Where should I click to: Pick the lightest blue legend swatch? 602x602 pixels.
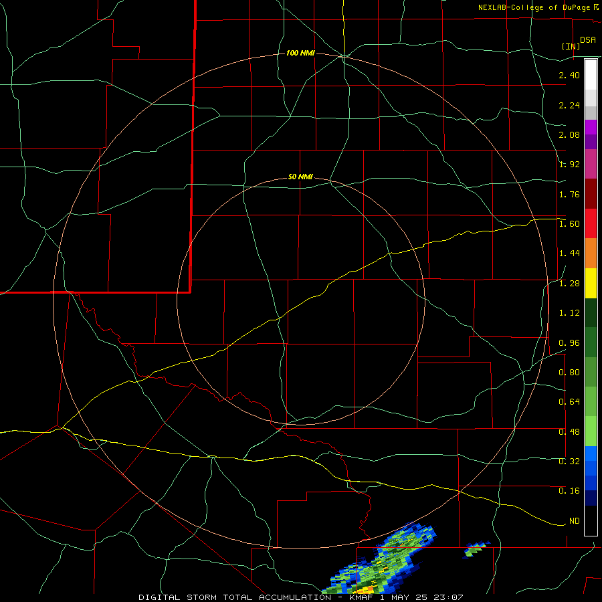click(x=591, y=454)
